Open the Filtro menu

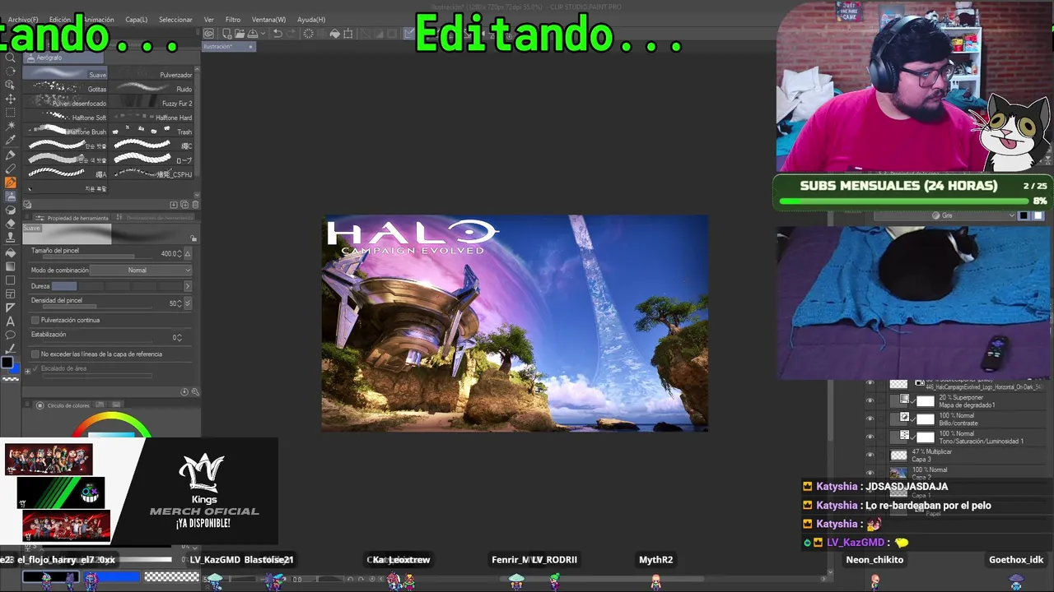coord(233,19)
